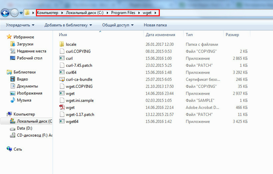Sort by the Дата изменения column

160,35
